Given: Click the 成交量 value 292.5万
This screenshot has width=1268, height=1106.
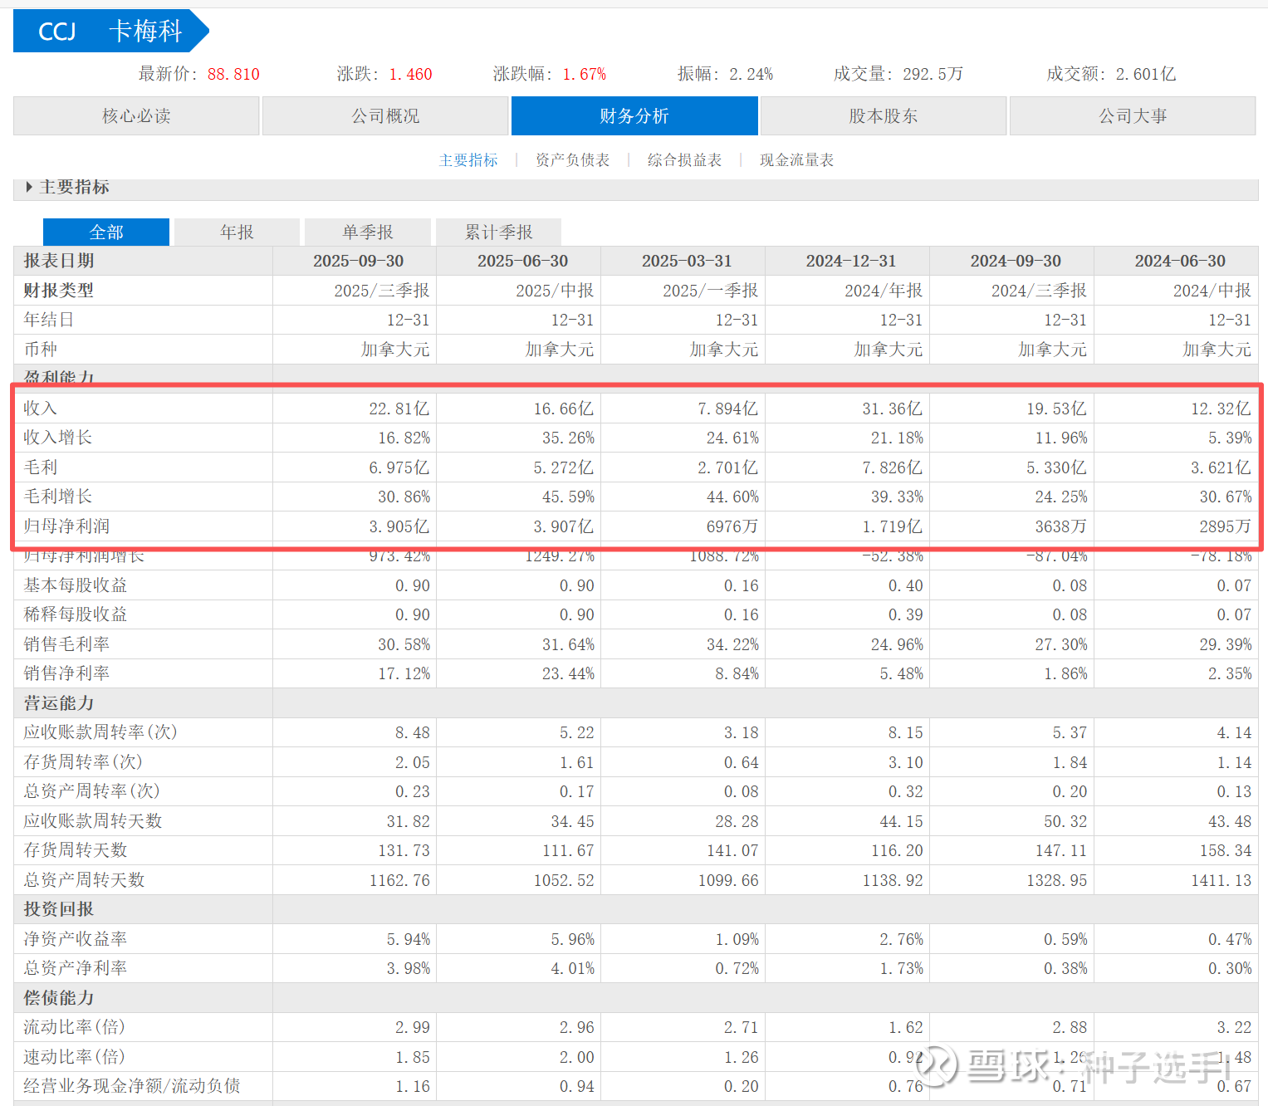Looking at the screenshot, I should pyautogui.click(x=933, y=74).
